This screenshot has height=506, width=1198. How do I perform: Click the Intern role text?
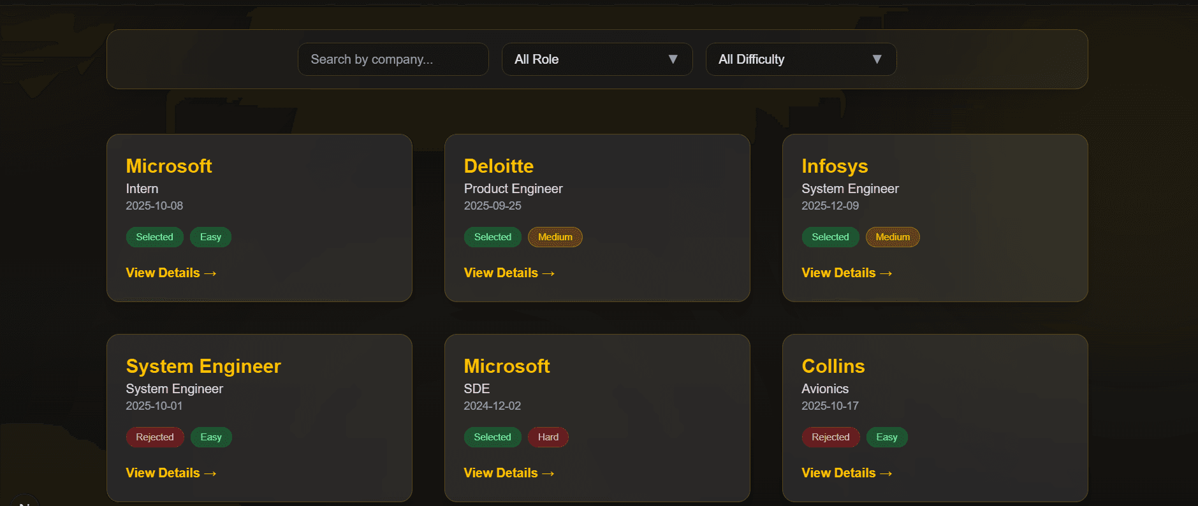pyautogui.click(x=142, y=189)
